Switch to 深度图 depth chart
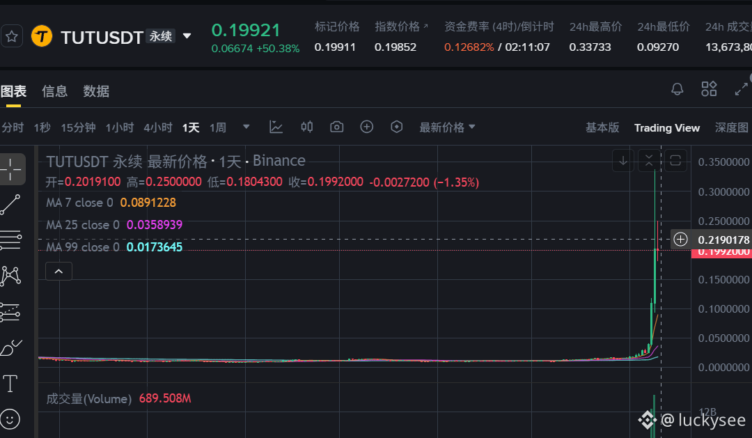The image size is (752, 438). pos(732,127)
